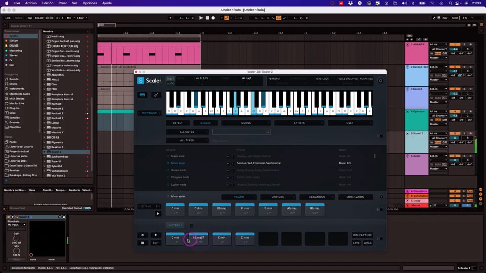Add a new pattern with the plus icon
Viewport: 486px width, 273px height.
[191, 225]
